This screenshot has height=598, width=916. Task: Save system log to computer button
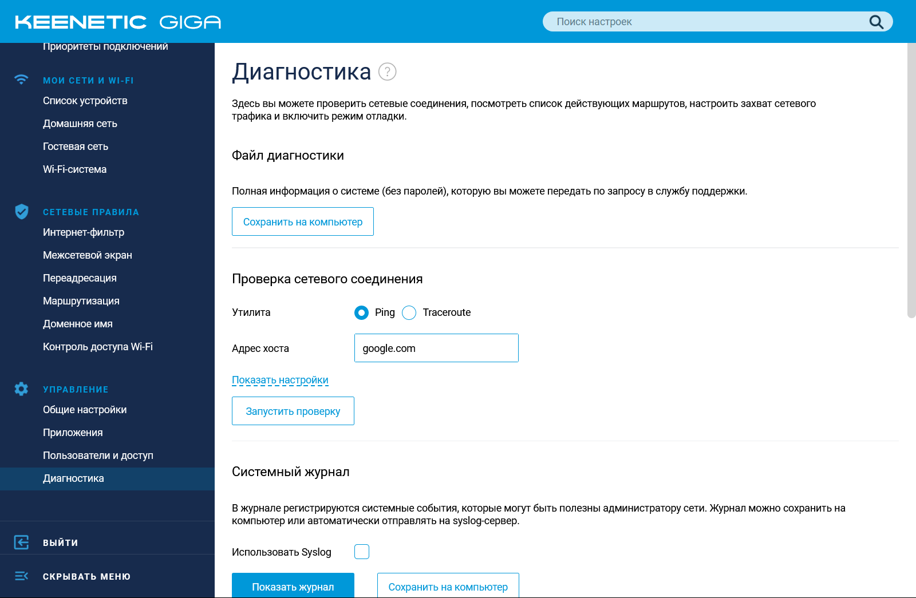(x=448, y=585)
